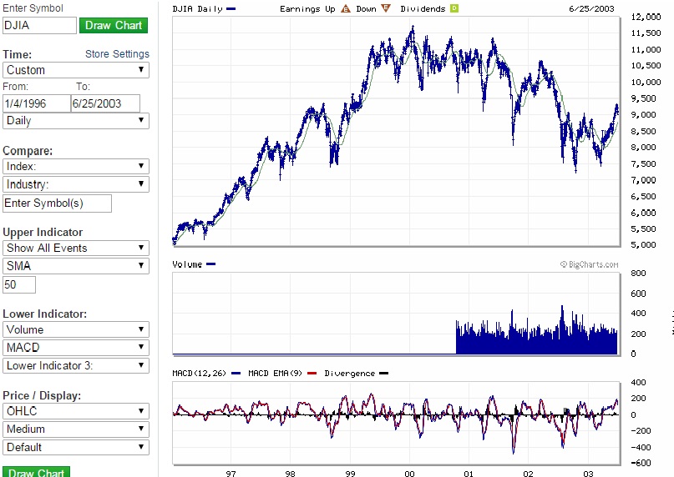The height and width of the screenshot is (477, 674).
Task: Click the From date field 1/4/1996
Action: point(37,103)
